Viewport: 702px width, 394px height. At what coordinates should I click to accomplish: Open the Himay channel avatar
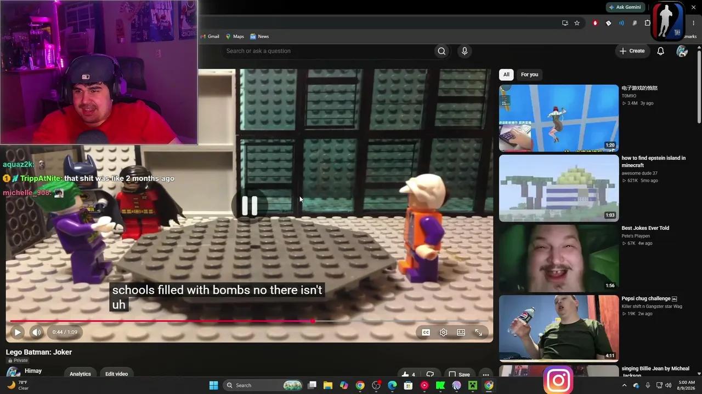13,373
